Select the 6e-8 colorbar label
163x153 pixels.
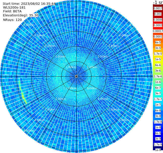[158, 110]
